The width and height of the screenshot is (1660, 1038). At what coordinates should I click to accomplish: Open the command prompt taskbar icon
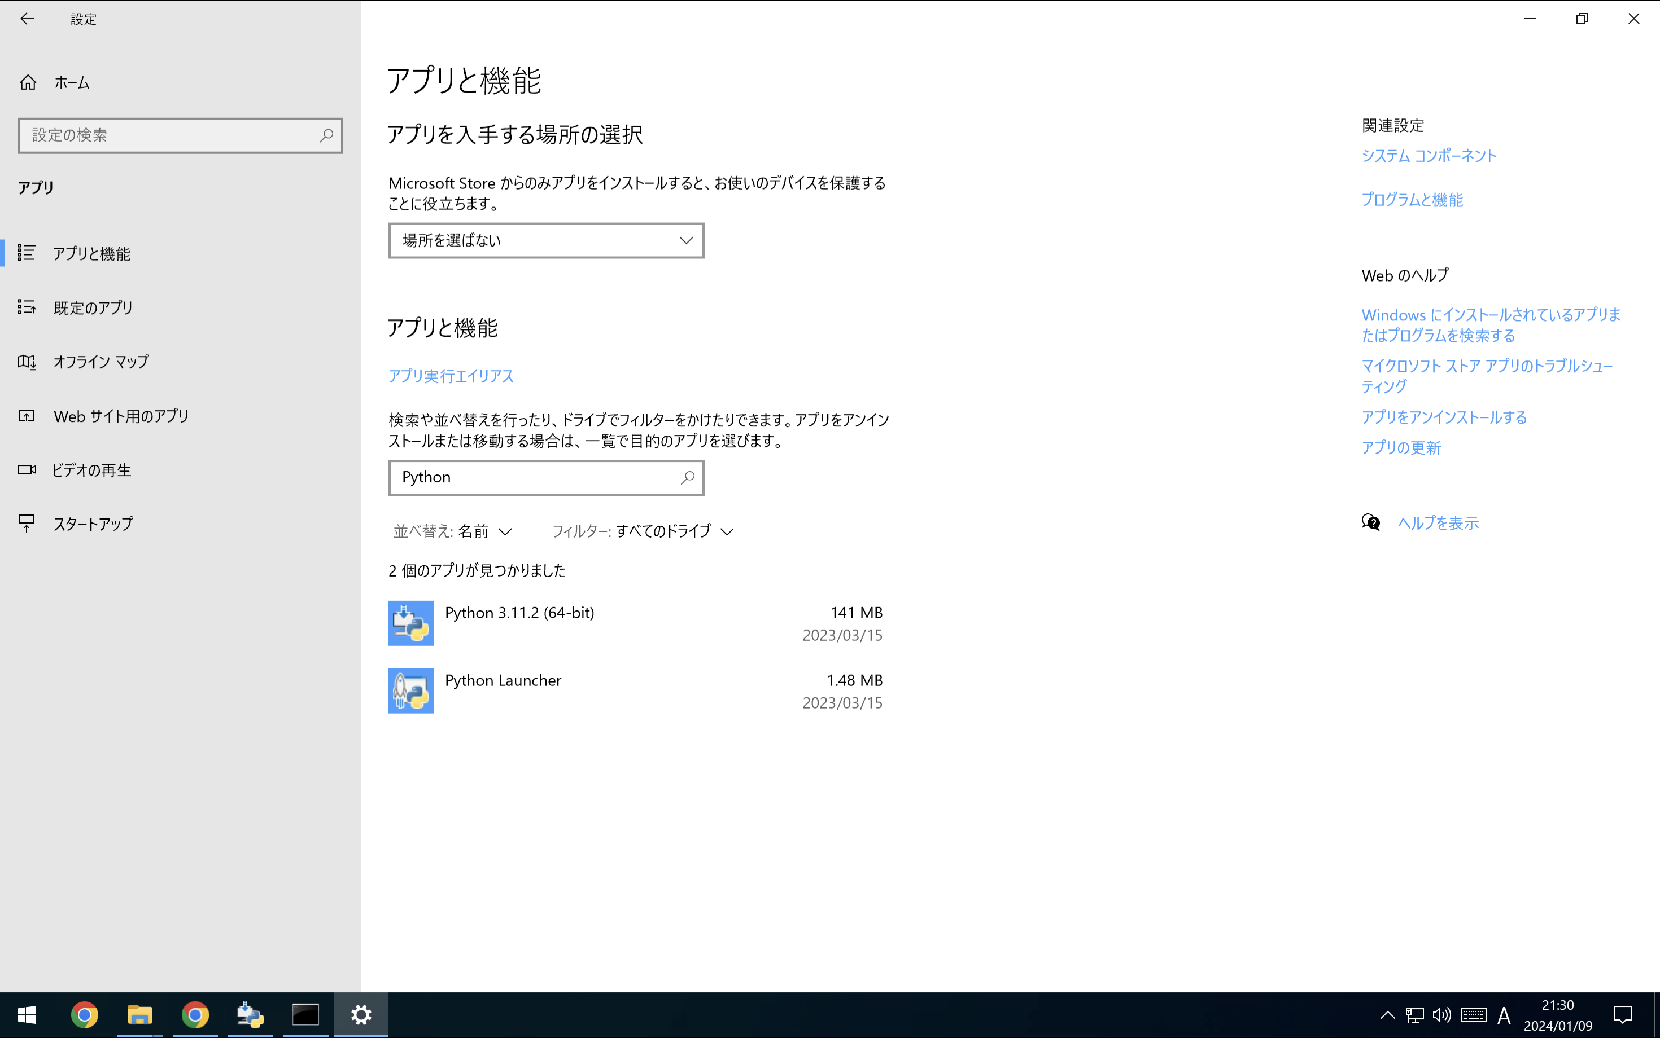coord(305,1015)
